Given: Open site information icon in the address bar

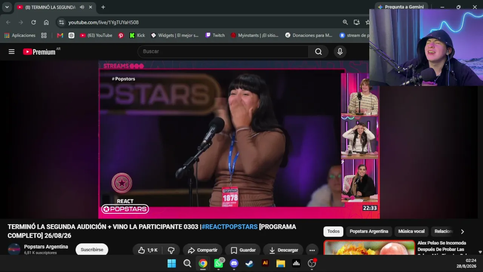Looking at the screenshot, I should click(62, 22).
